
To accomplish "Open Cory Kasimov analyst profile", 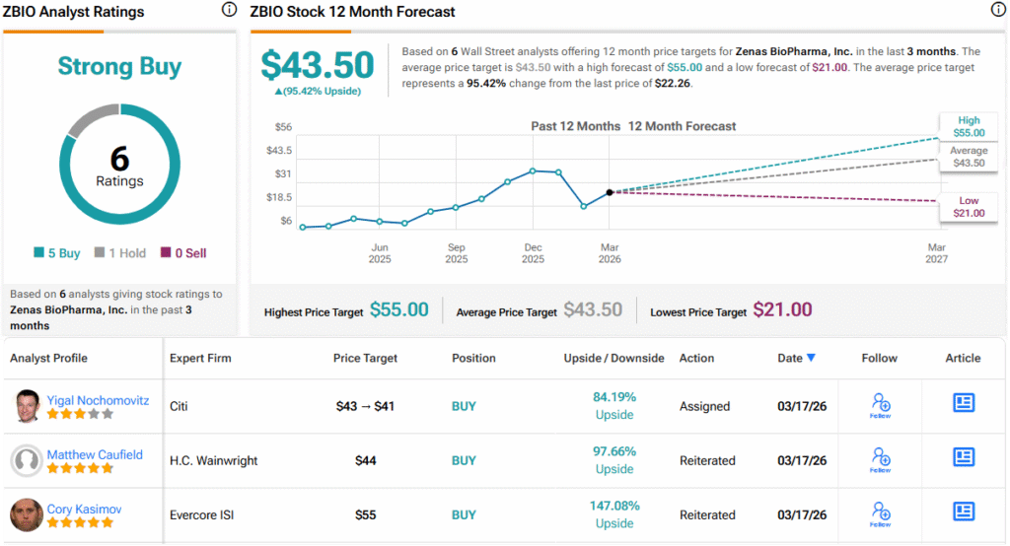I will point(86,508).
